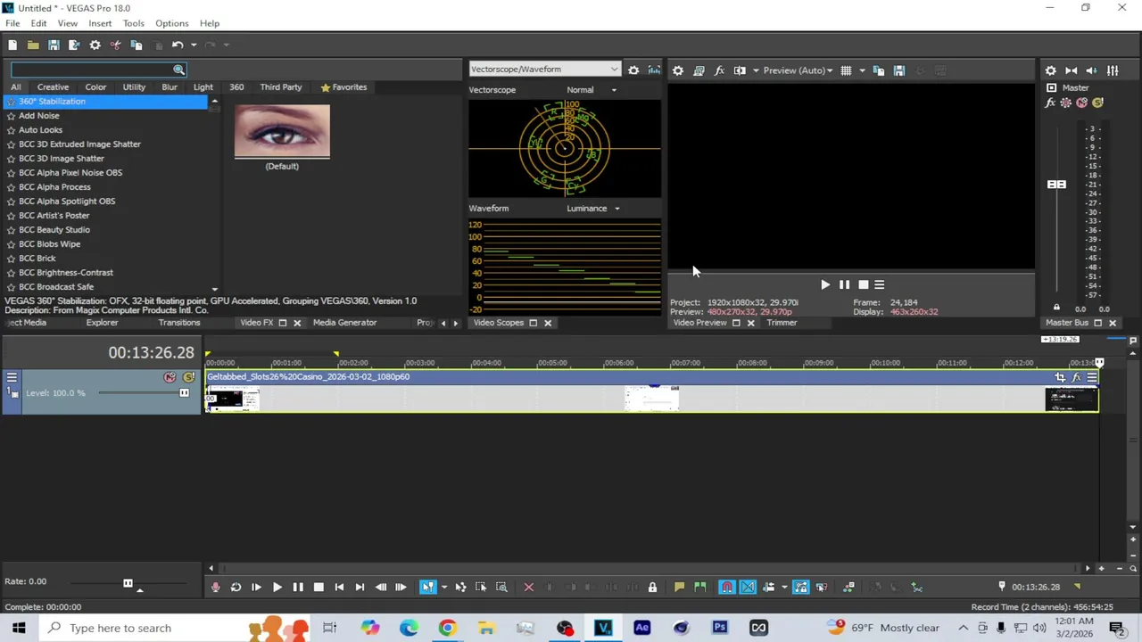Open the Options menu
This screenshot has width=1142, height=642.
click(172, 23)
